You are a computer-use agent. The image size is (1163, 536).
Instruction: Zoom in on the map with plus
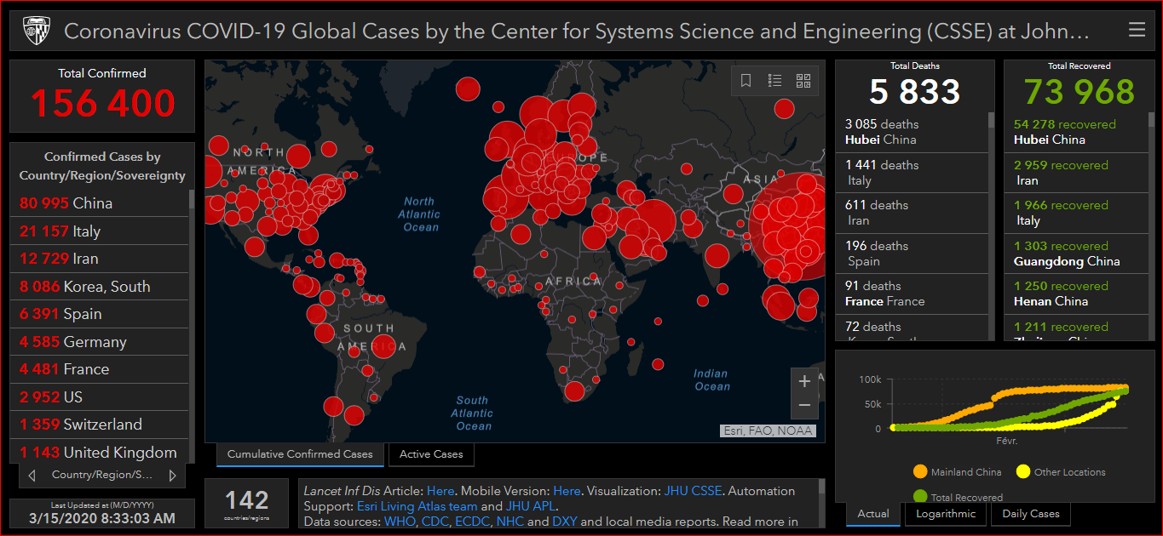point(804,381)
